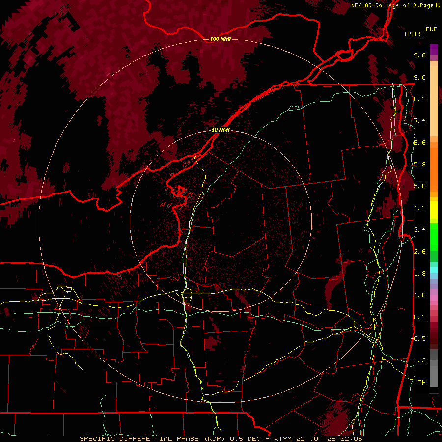This screenshot has width=442, height=442.
Task: Click the [PHAS] label above the color scale
Action: (415, 34)
